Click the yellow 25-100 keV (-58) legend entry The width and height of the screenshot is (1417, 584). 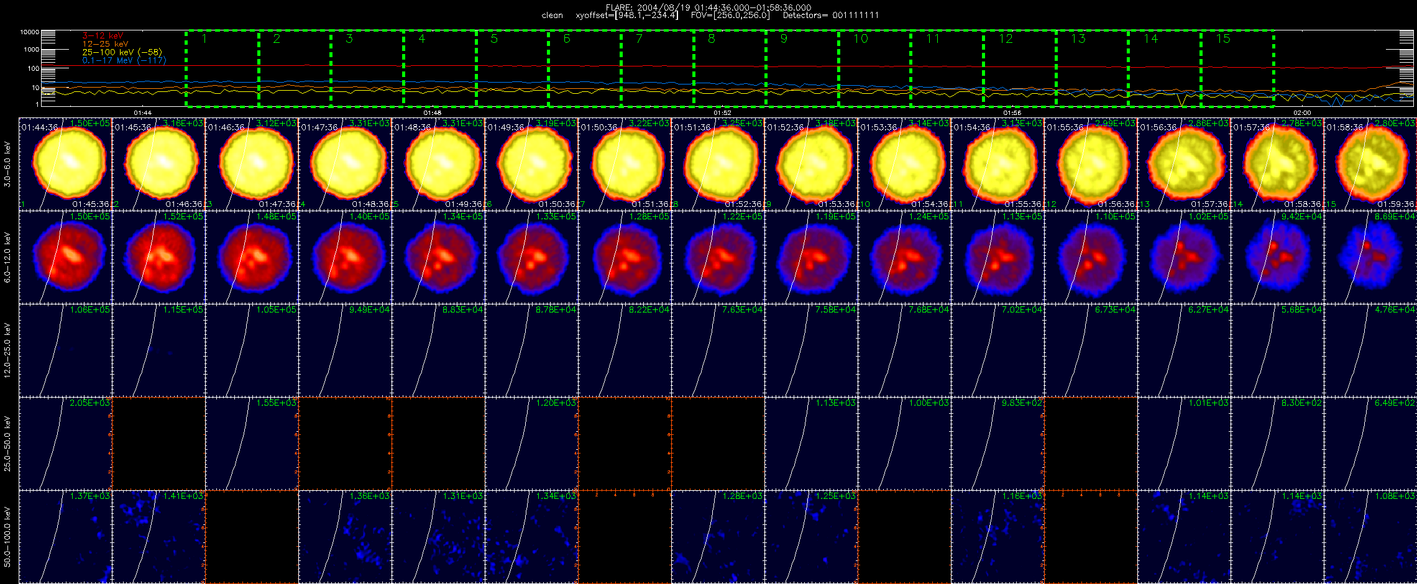click(122, 52)
